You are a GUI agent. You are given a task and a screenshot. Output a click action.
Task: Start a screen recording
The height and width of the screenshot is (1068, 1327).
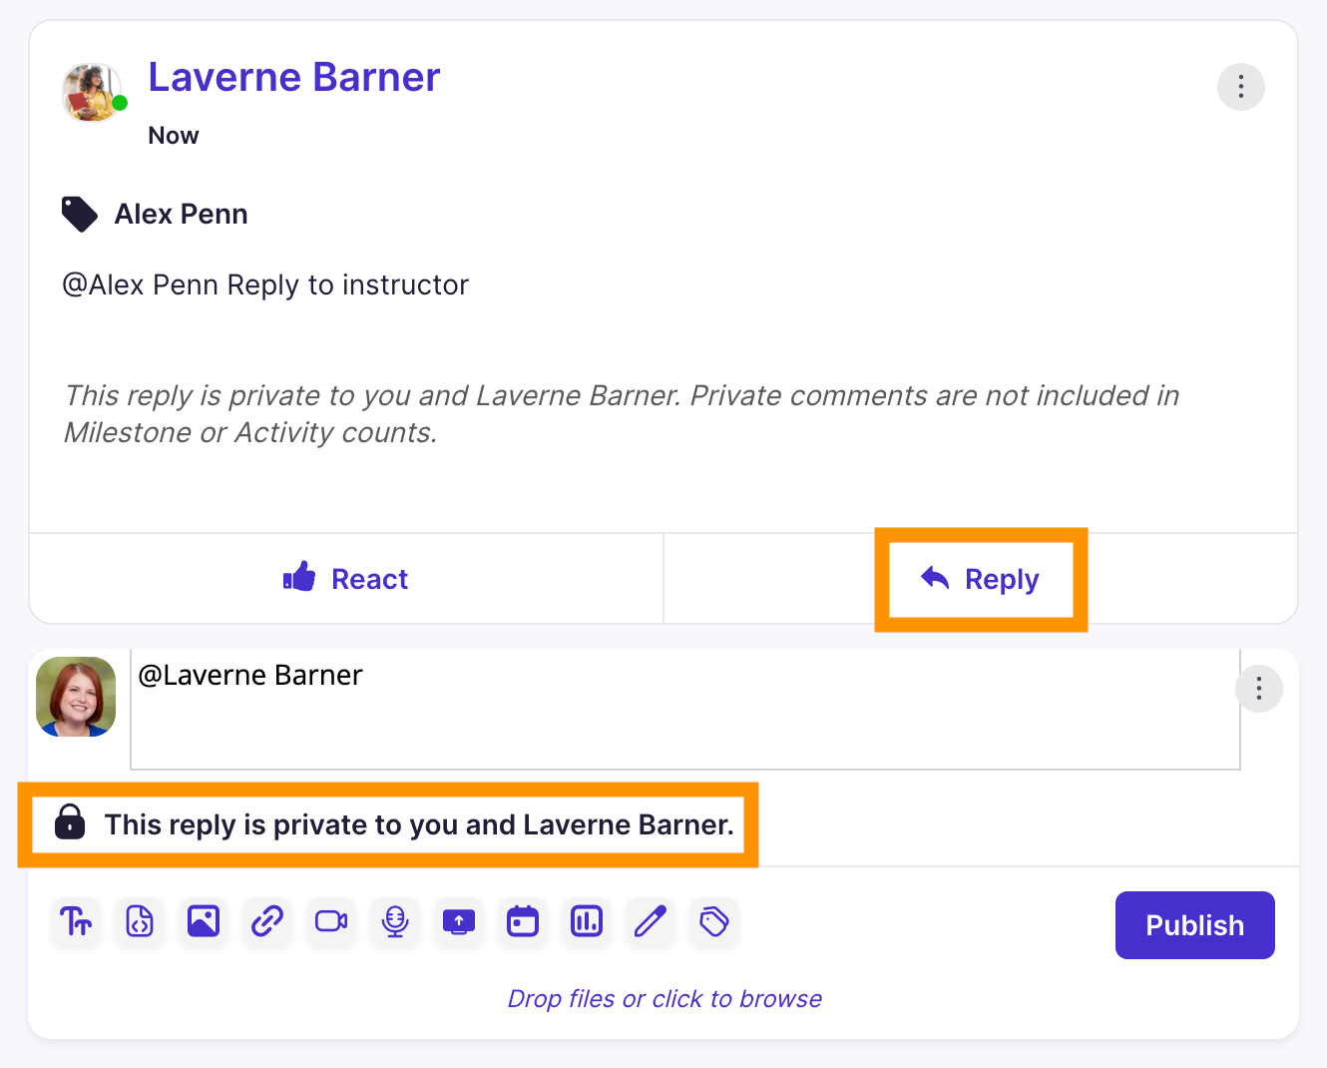click(x=458, y=922)
